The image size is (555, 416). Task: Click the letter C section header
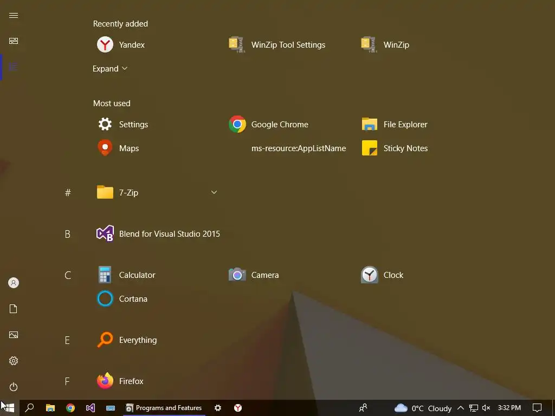point(68,275)
